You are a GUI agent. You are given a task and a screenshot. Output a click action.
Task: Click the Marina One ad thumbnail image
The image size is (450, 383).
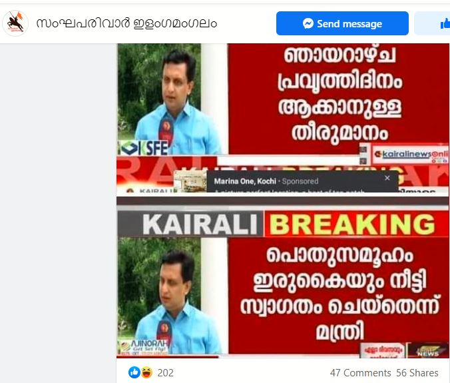[x=190, y=181]
